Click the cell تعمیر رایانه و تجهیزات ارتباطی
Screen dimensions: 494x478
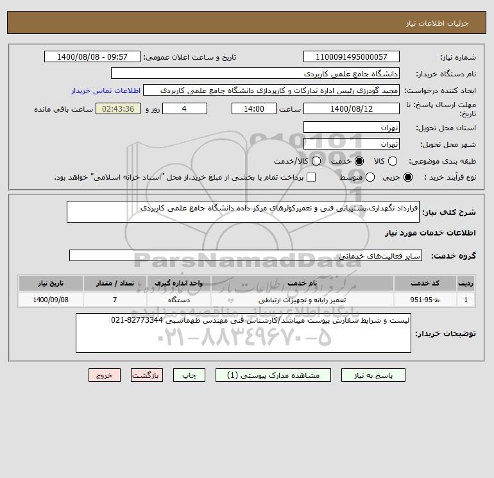click(x=302, y=300)
